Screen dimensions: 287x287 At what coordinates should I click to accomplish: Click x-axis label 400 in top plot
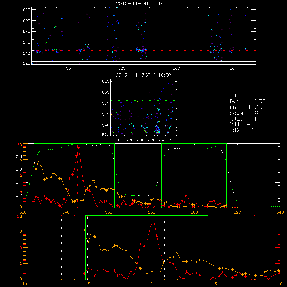pyautogui.click(x=231, y=69)
